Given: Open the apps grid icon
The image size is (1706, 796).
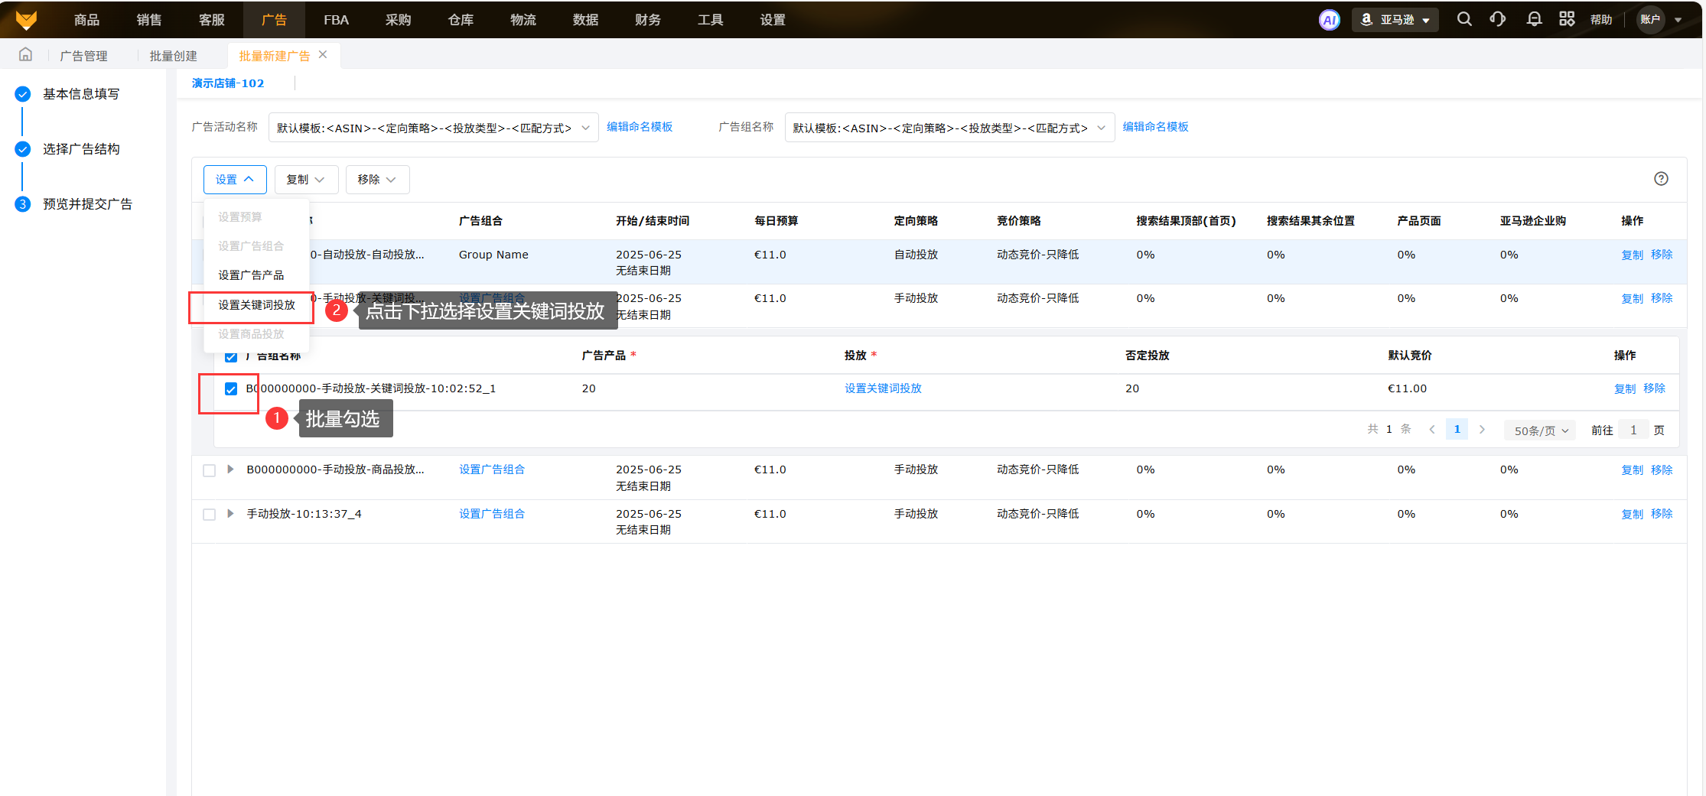Looking at the screenshot, I should (x=1566, y=20).
